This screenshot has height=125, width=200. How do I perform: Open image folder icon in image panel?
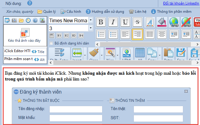pos(21,20)
